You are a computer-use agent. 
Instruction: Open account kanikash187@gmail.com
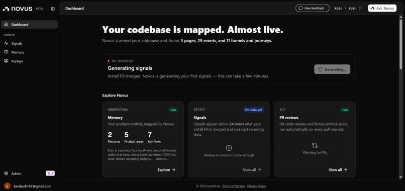tap(32, 186)
